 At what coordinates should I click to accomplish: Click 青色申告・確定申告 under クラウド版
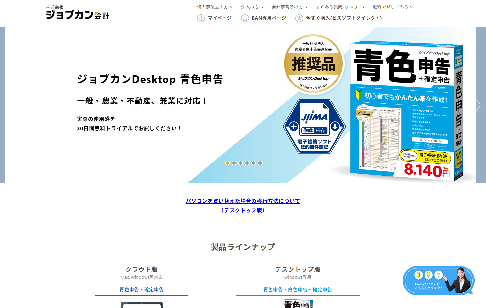142,289
